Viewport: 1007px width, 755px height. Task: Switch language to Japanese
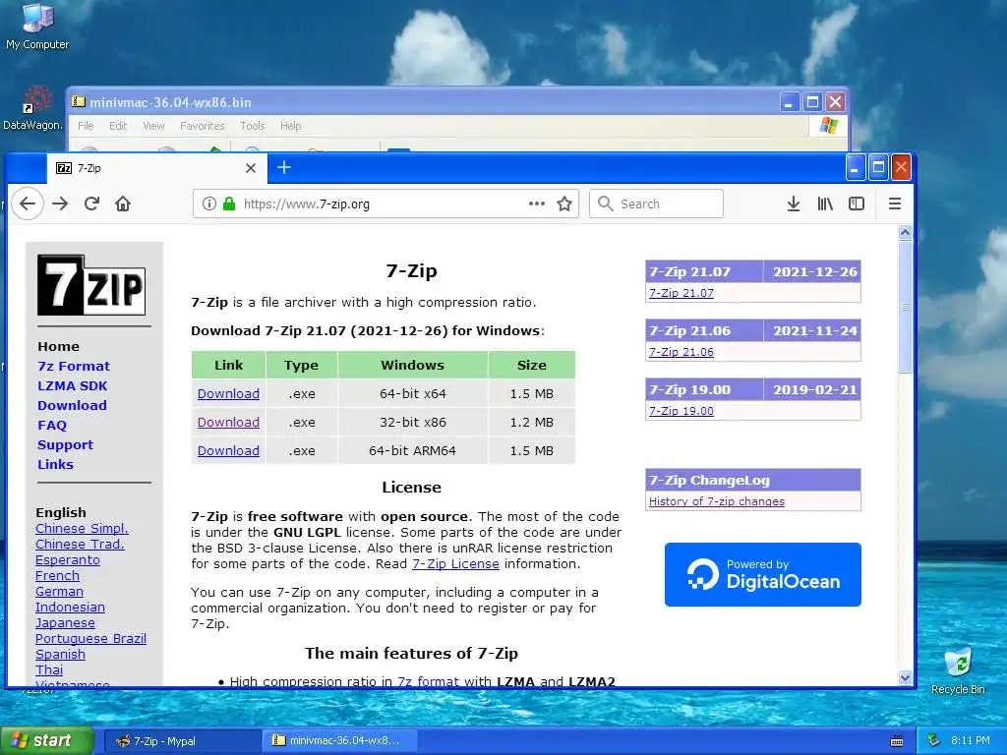click(x=65, y=622)
